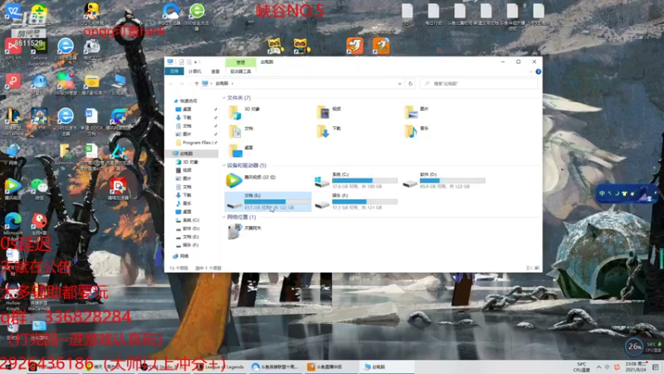The width and height of the screenshot is (664, 374).
Task: Open the 查看 ribbon tab
Action: tap(216, 71)
